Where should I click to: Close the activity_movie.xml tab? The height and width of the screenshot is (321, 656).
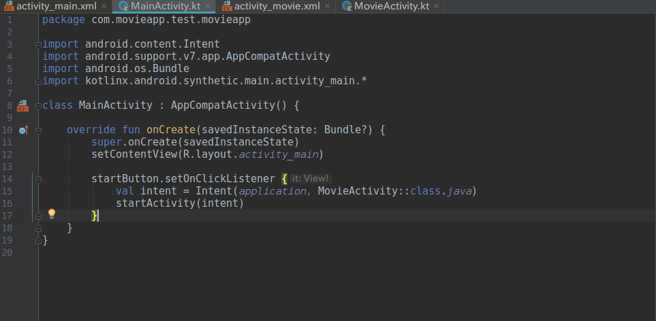[327, 6]
